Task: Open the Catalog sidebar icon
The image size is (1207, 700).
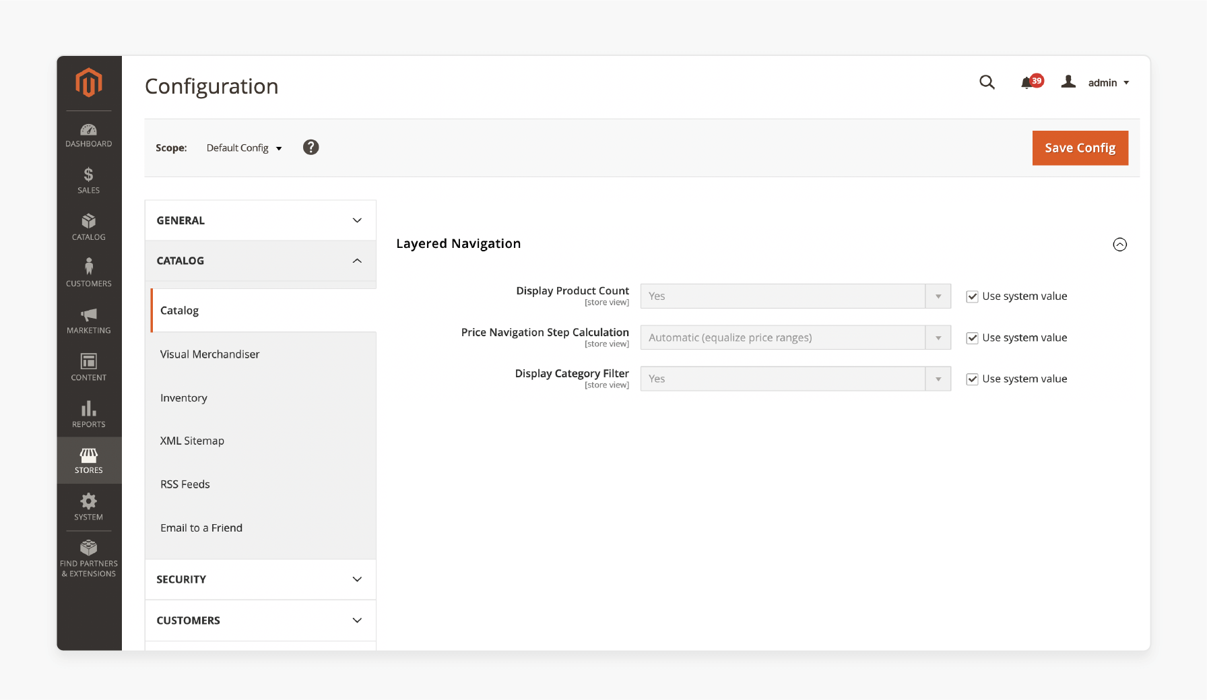Action: (89, 228)
